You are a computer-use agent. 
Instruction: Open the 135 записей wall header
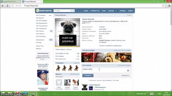point(87,65)
